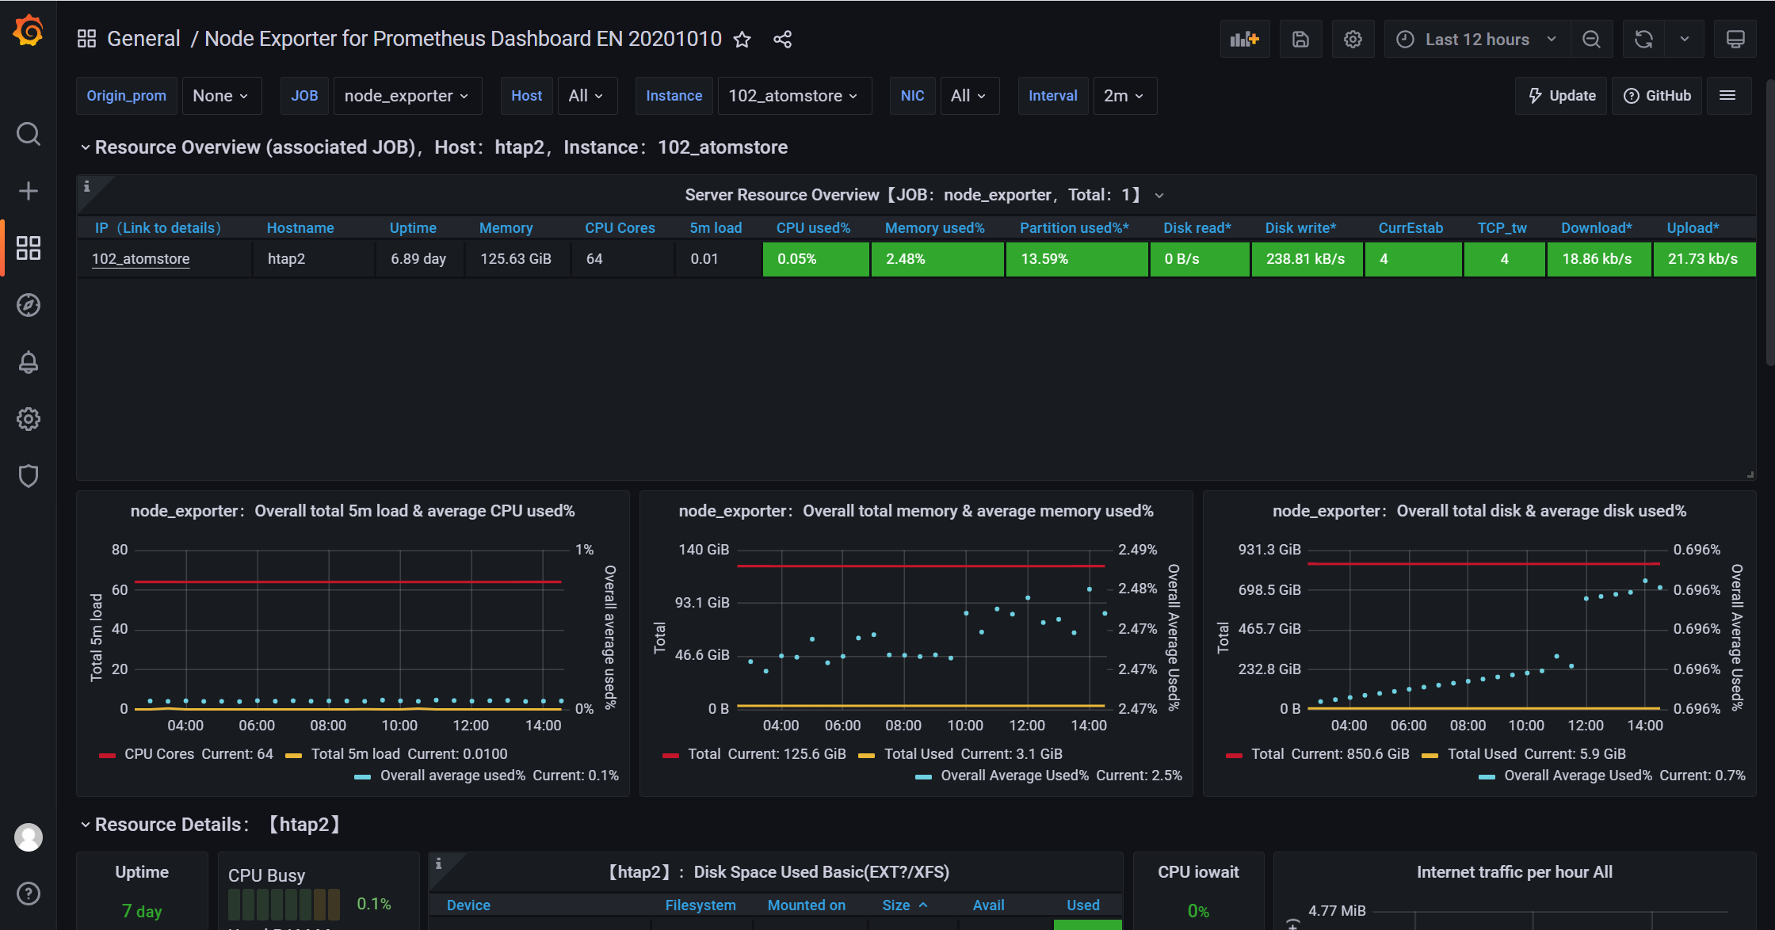Open the Instance 102_atomstore dropdown

pos(794,96)
